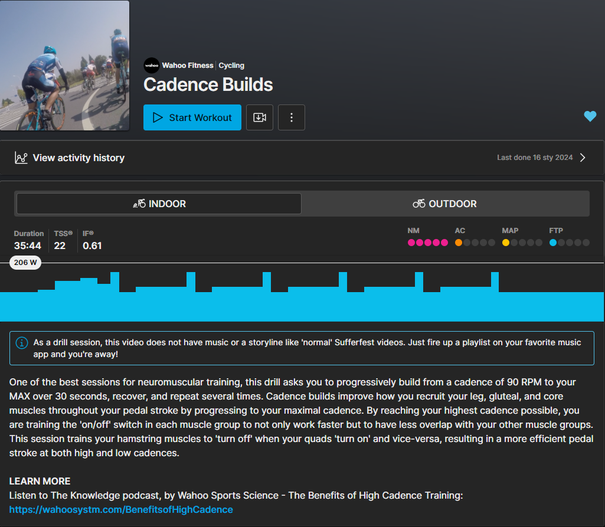
Task: Click the 206 W power marker
Action: pyautogui.click(x=25, y=263)
